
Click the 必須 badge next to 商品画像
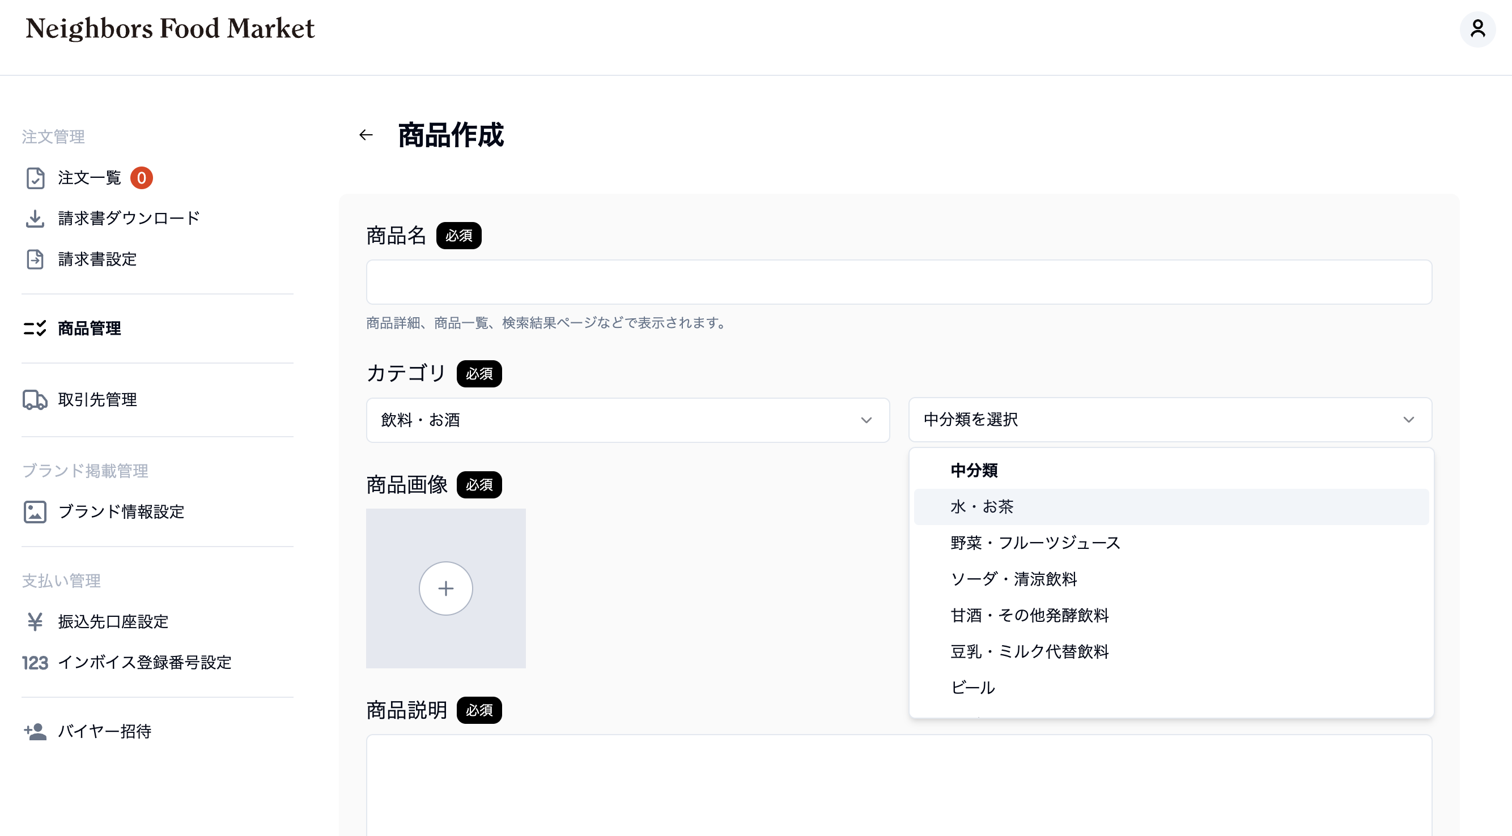479,485
